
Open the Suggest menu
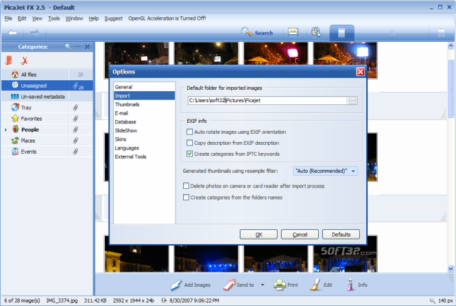tap(113, 19)
